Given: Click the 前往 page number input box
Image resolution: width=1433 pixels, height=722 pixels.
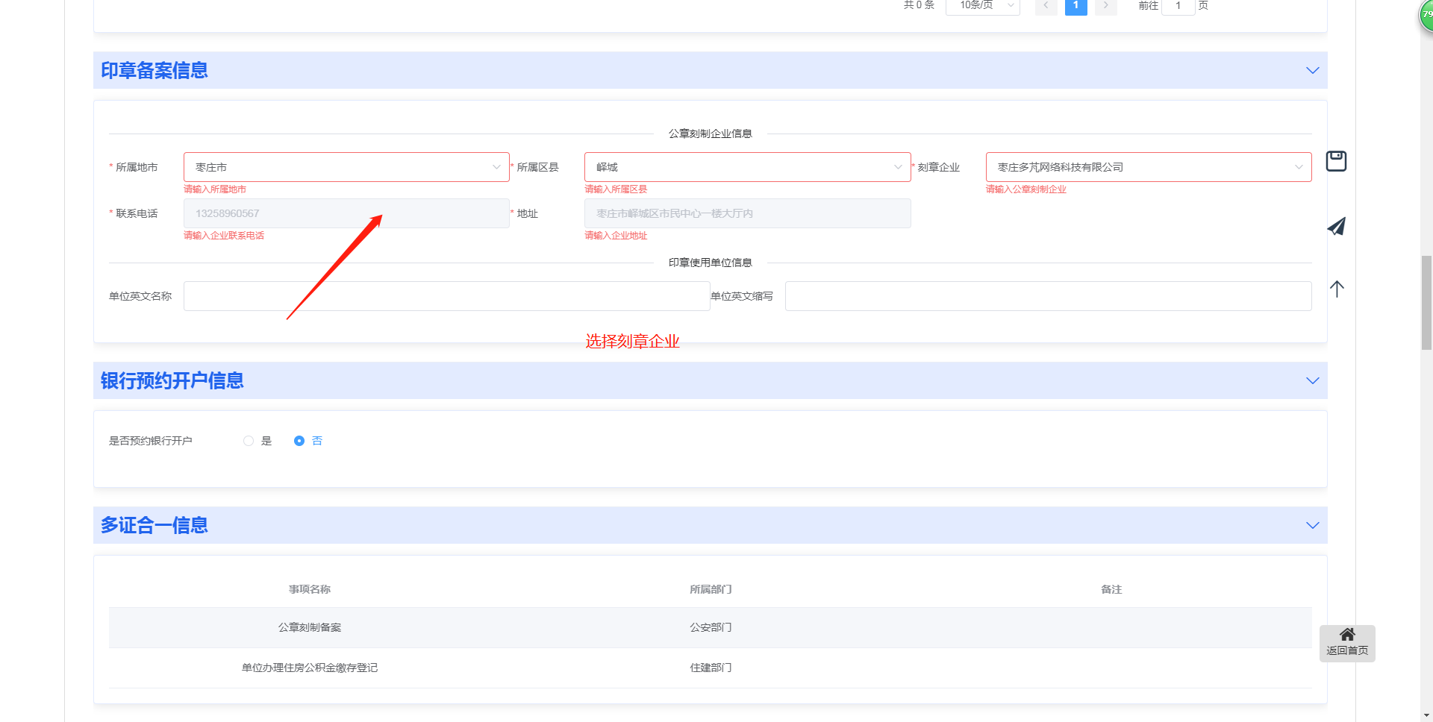Looking at the screenshot, I should click(x=1178, y=6).
